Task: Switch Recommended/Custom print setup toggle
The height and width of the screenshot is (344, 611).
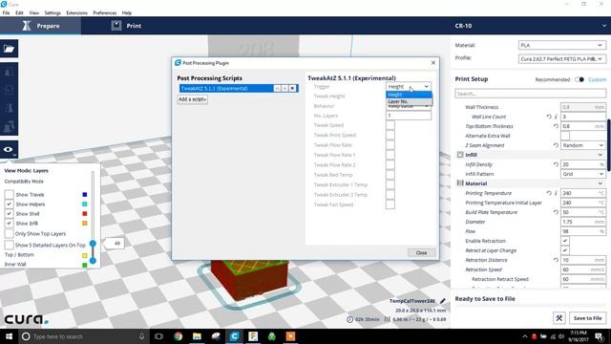Action: click(x=579, y=79)
